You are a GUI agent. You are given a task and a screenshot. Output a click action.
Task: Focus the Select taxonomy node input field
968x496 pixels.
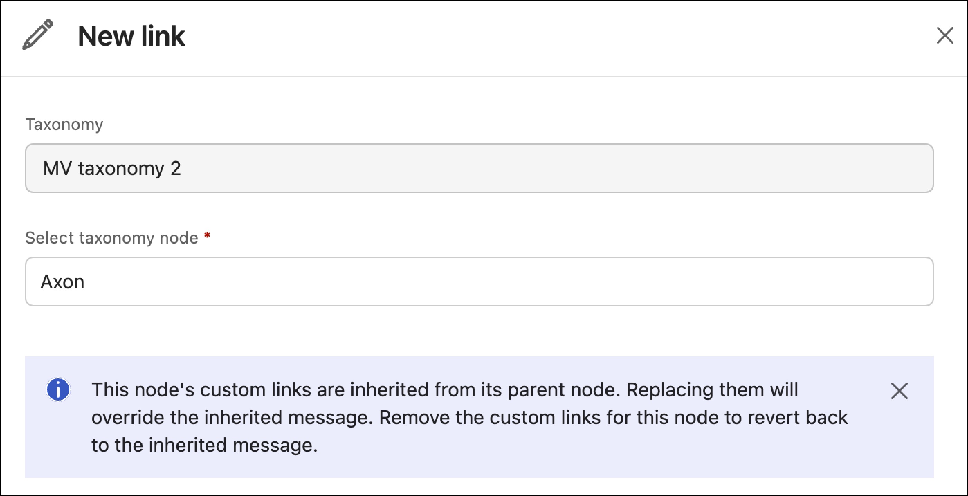tap(479, 282)
